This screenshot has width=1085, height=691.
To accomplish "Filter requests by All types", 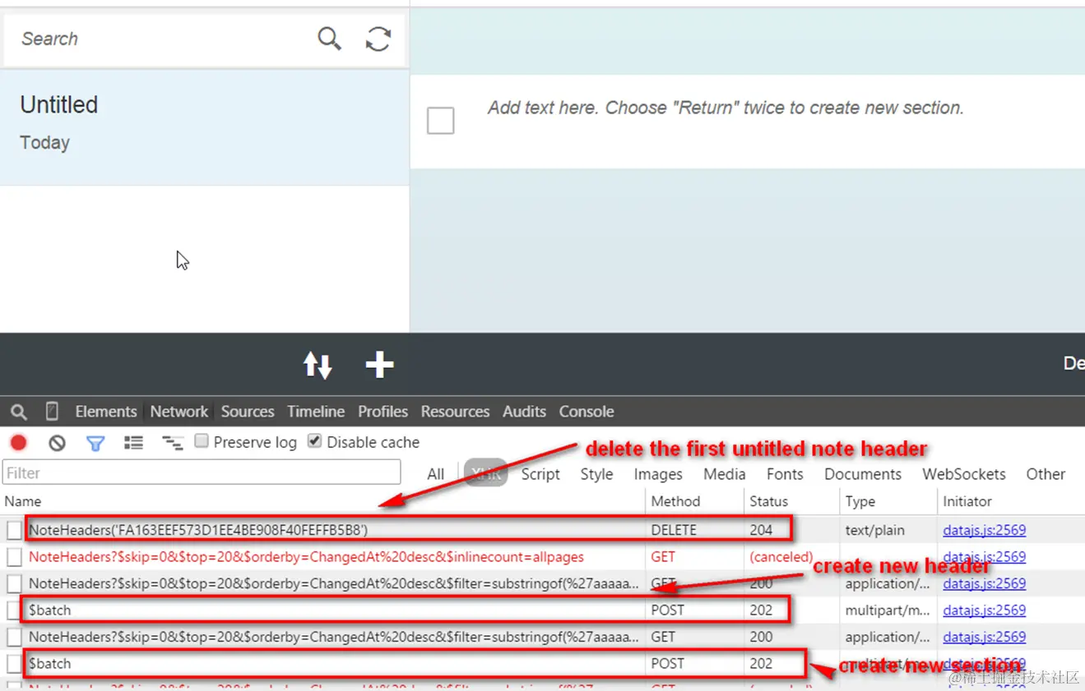I will pyautogui.click(x=436, y=474).
